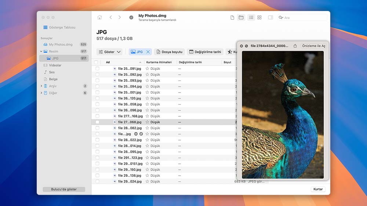Sort by the Kurtarma ihtimalleri column
Viewport: 367px width, 206px height.
tap(159, 62)
